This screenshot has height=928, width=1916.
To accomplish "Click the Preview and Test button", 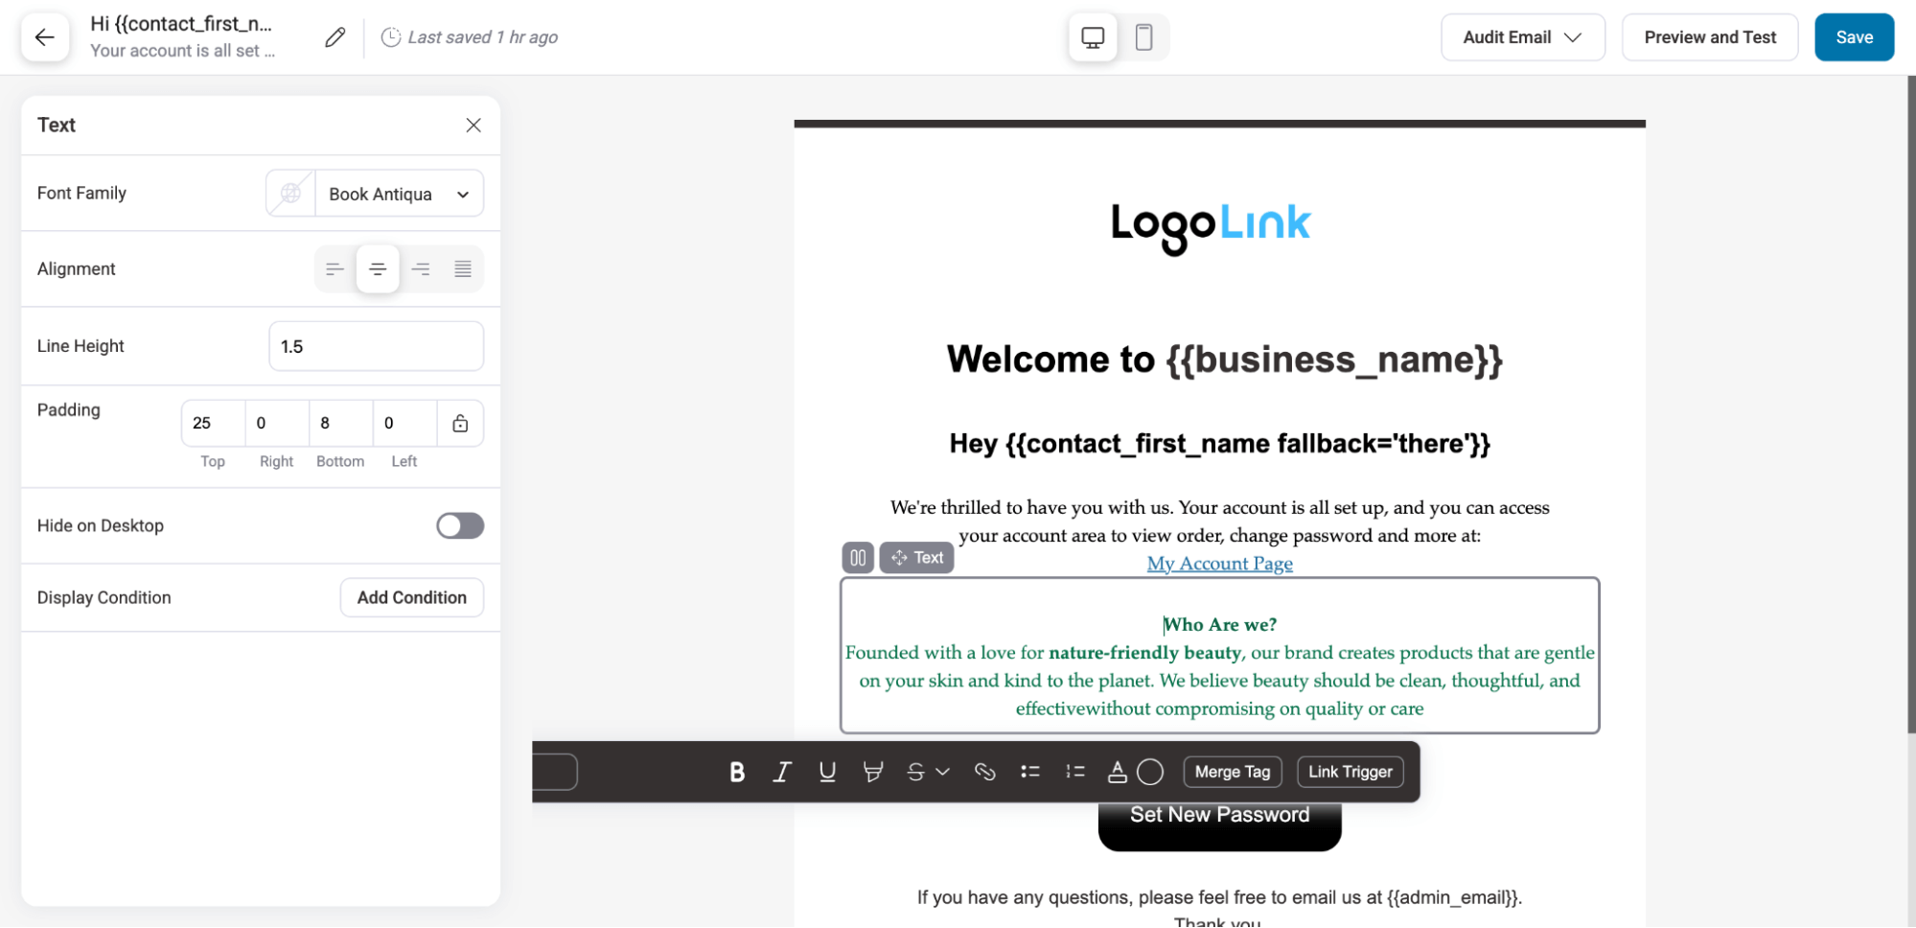I will (x=1709, y=36).
